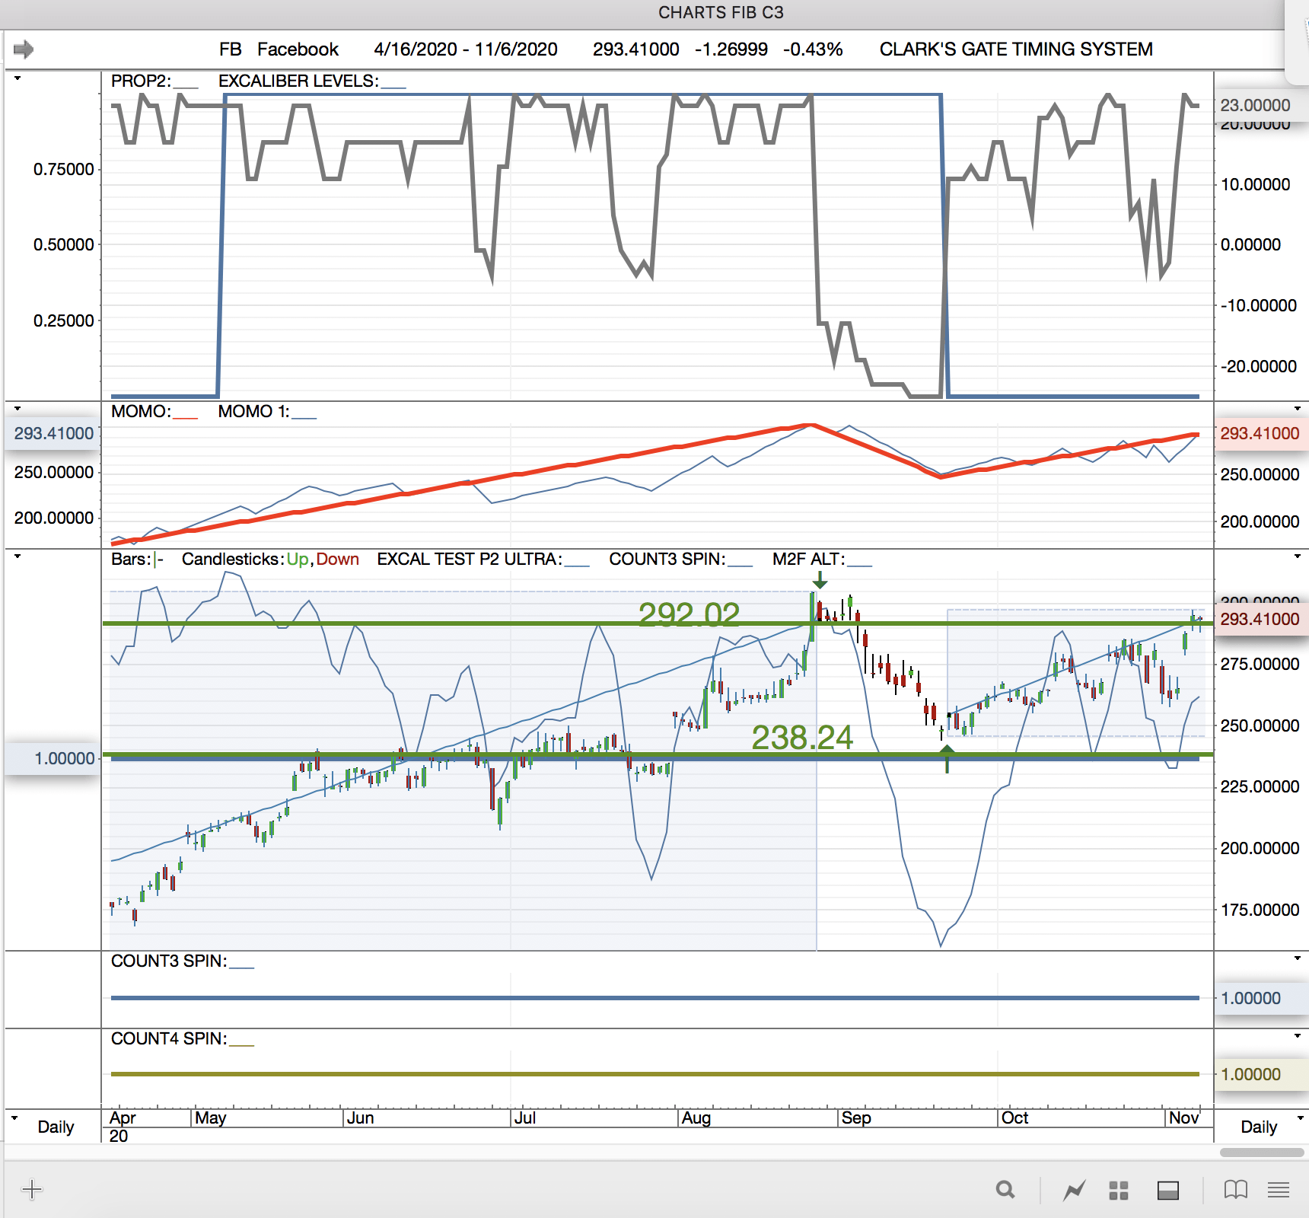Click the green Up candlestick label
The height and width of the screenshot is (1218, 1309).
click(298, 559)
